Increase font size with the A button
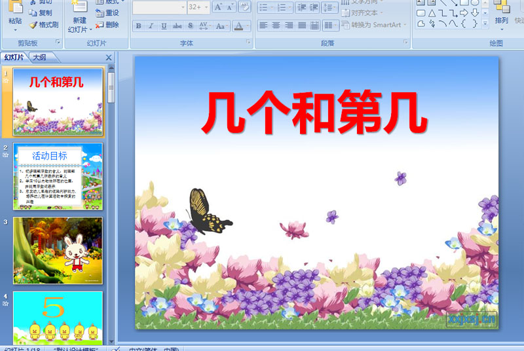The width and height of the screenshot is (524, 351). [218, 7]
